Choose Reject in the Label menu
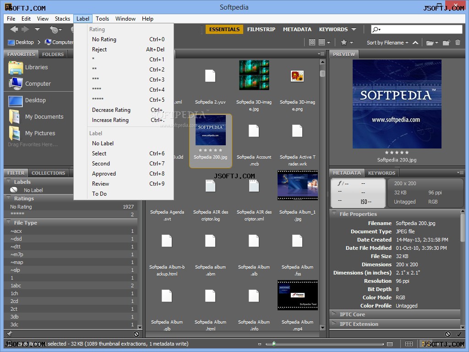The width and height of the screenshot is (469, 352). pos(124,49)
